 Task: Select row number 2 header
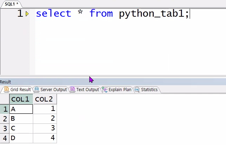pos(5,119)
